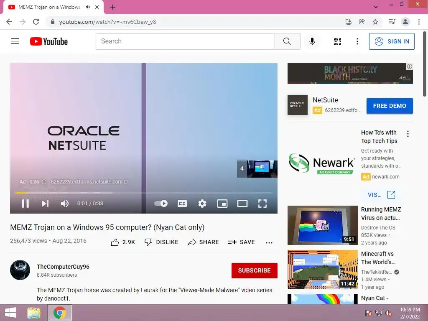Open Running MEMZ Virus video thumbnail
This screenshot has height=321, width=428.
point(322,225)
